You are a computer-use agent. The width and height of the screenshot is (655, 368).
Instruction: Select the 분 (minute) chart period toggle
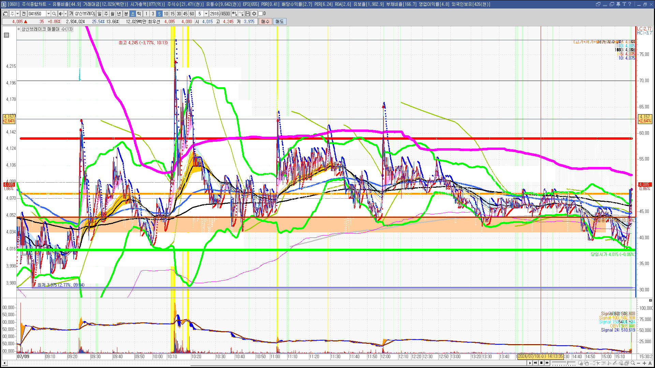[x=126, y=14]
